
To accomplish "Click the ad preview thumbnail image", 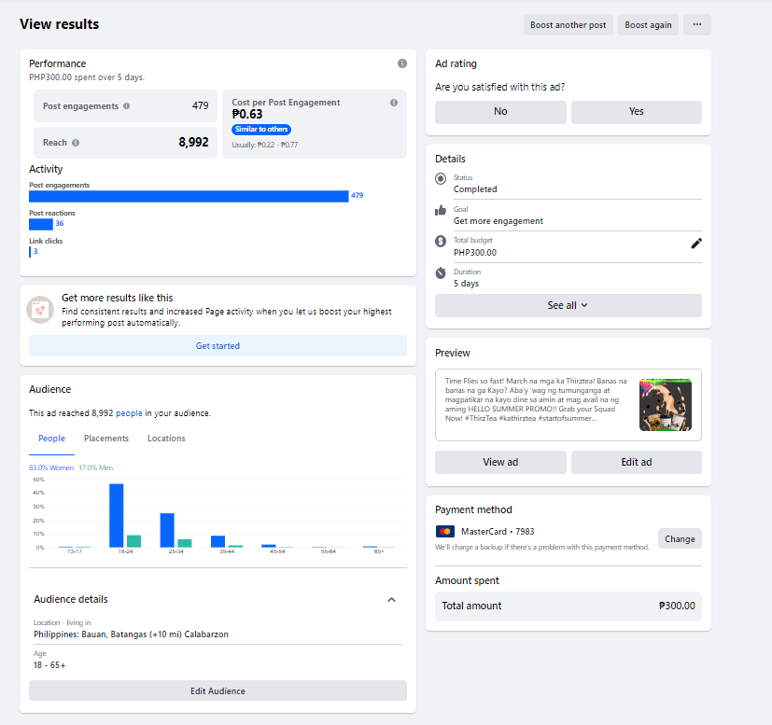I will coord(666,405).
